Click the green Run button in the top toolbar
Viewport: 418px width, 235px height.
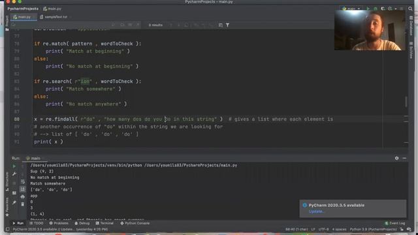tap(368, 8)
